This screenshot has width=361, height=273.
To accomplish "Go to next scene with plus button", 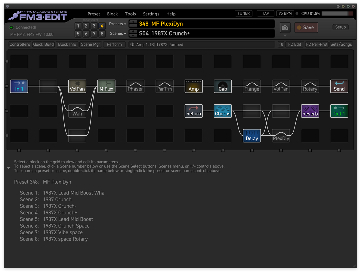I will (x=133, y=32).
